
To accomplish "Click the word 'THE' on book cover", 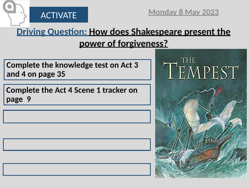I will pos(188,60).
